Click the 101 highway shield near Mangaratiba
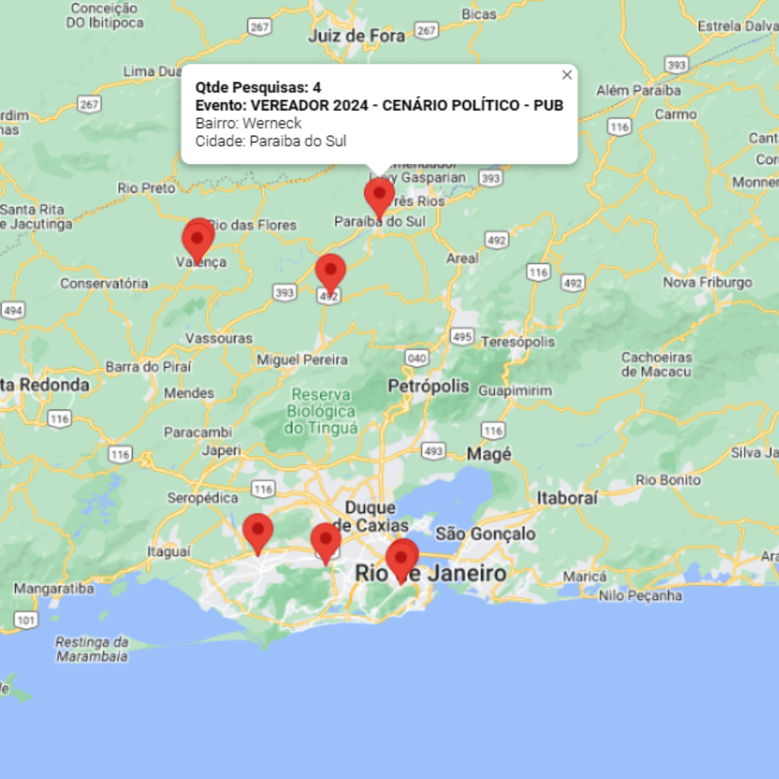Viewport: 779px width, 779px height. tap(26, 620)
